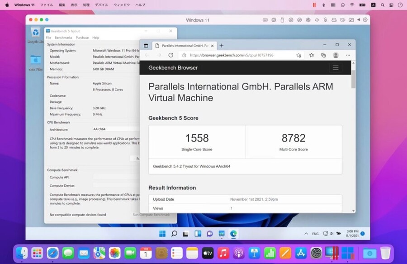The width and height of the screenshot is (407, 264).
Task: Open Widgets from the taskbar
Action: (198, 234)
